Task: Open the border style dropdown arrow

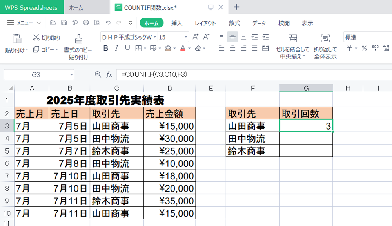Action: [145, 49]
